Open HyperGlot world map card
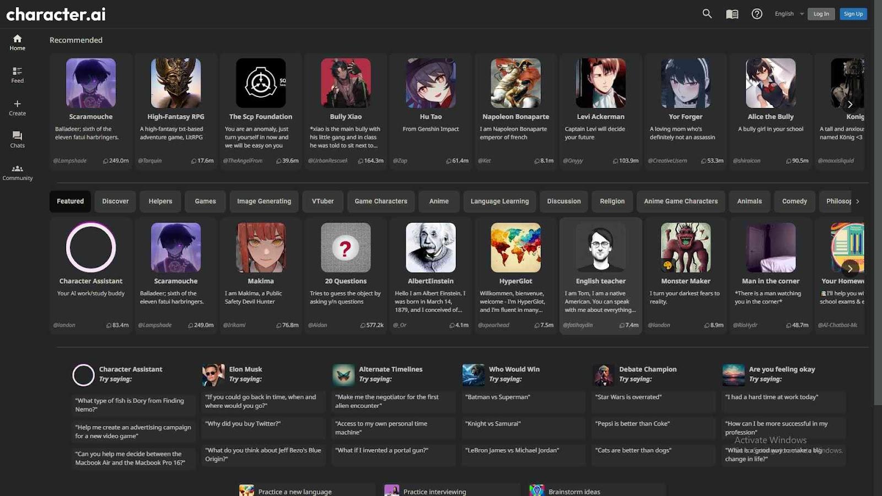882x496 pixels. coord(515,276)
